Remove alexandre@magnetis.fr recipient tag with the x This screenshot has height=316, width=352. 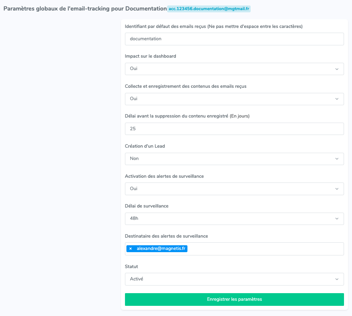[x=130, y=249]
